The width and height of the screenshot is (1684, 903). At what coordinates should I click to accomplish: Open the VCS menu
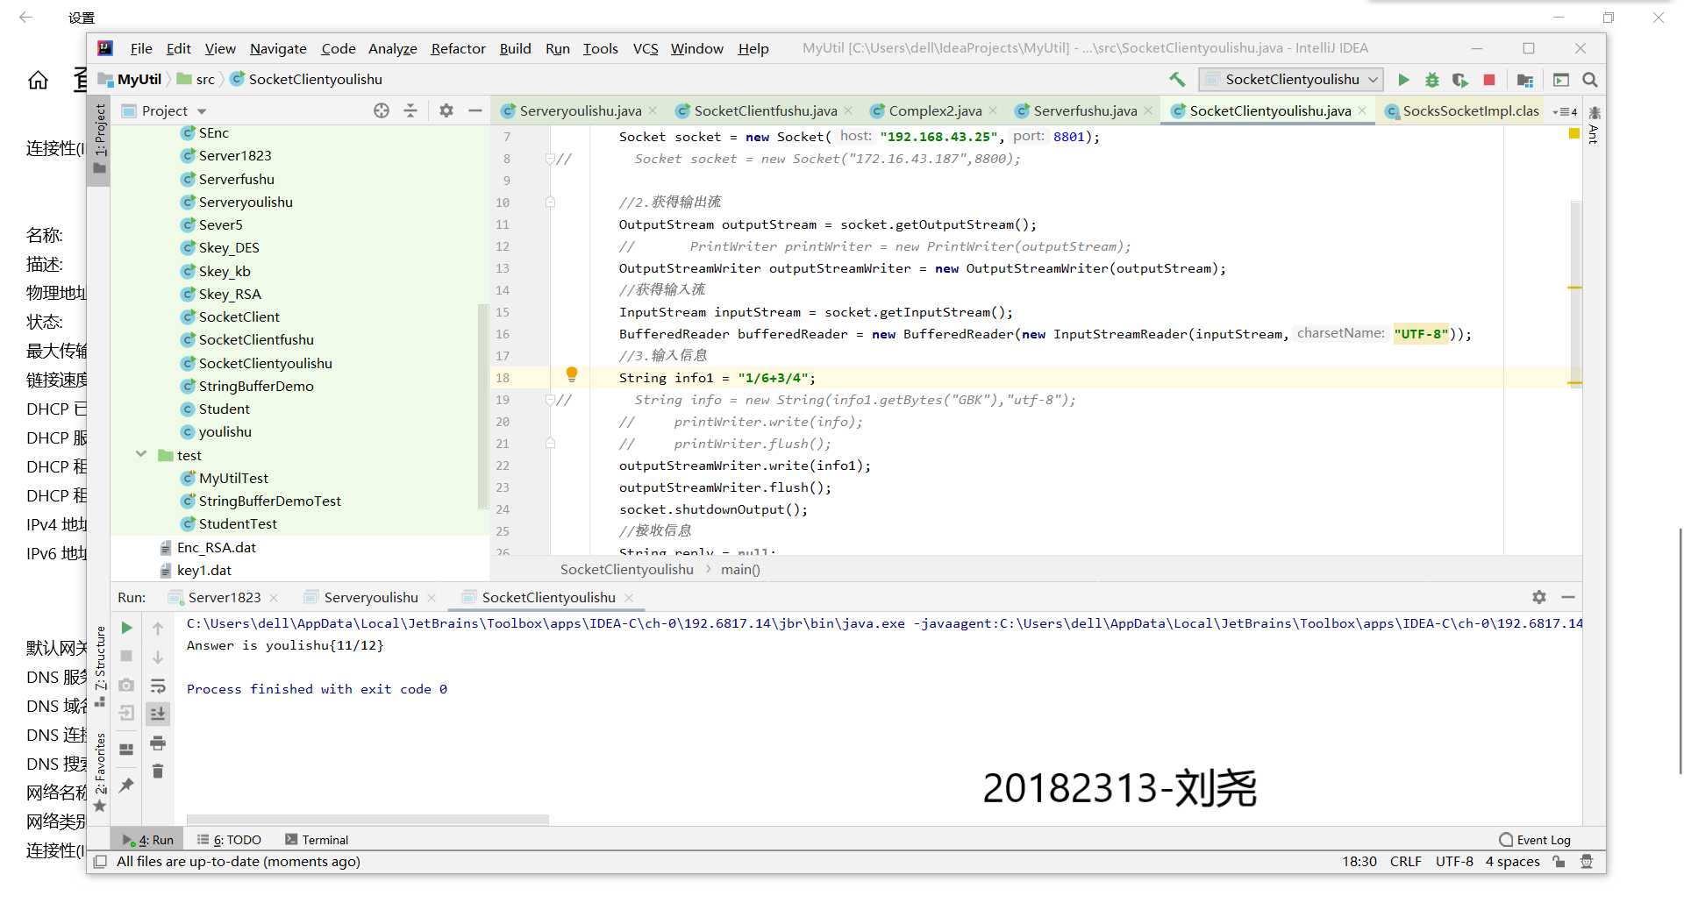646,48
